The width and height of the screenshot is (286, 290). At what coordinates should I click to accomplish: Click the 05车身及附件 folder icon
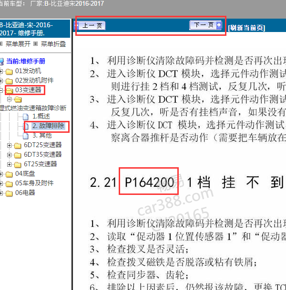9,184
